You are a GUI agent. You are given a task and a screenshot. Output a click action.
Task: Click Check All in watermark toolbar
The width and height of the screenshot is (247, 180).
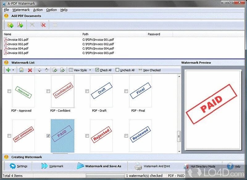point(103,70)
